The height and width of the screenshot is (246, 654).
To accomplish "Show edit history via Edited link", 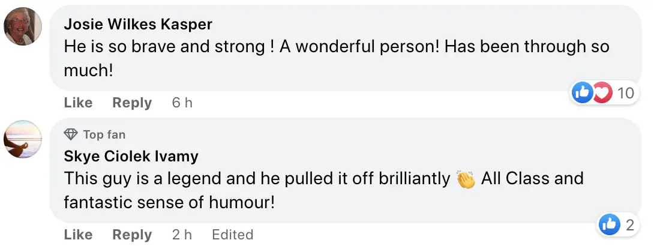I will (x=232, y=235).
